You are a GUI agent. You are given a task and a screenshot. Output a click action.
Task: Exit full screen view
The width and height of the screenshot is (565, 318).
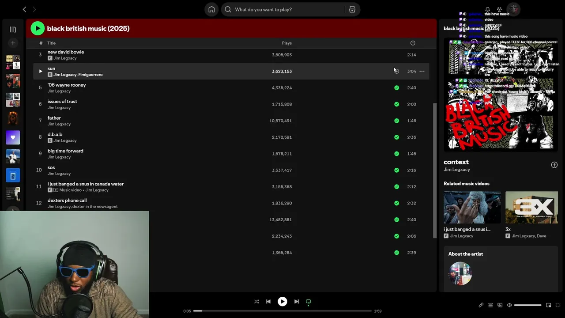[x=558, y=305]
